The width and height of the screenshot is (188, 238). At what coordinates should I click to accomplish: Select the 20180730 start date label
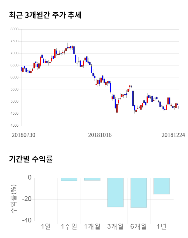point(23,135)
